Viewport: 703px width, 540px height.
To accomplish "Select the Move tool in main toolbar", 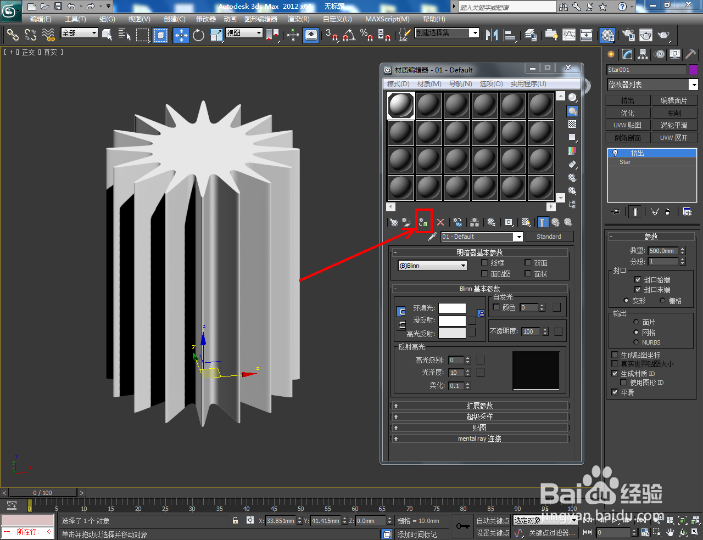I will coord(181,35).
